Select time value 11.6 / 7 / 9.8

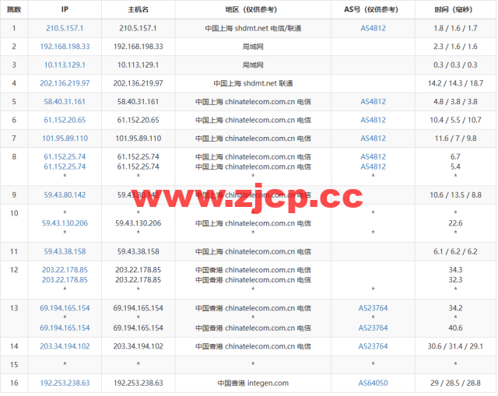(x=455, y=138)
